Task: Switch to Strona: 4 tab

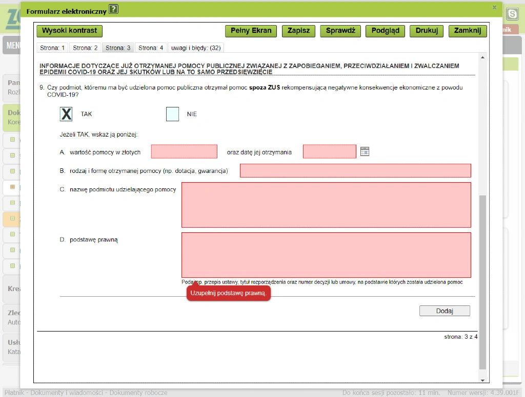Action: [151, 48]
